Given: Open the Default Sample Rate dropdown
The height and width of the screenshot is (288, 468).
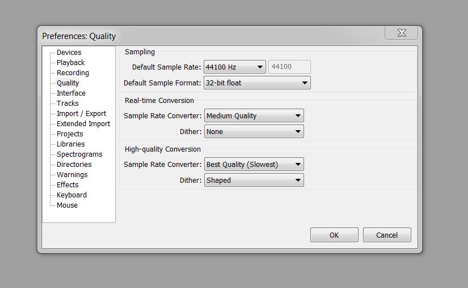Looking at the screenshot, I should point(235,67).
